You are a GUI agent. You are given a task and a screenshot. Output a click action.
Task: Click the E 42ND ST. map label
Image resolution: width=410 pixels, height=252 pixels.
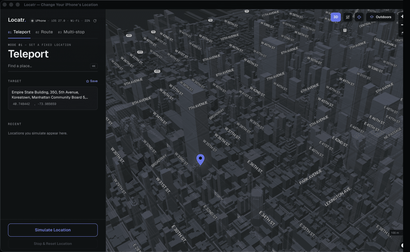pyautogui.click(x=340, y=142)
